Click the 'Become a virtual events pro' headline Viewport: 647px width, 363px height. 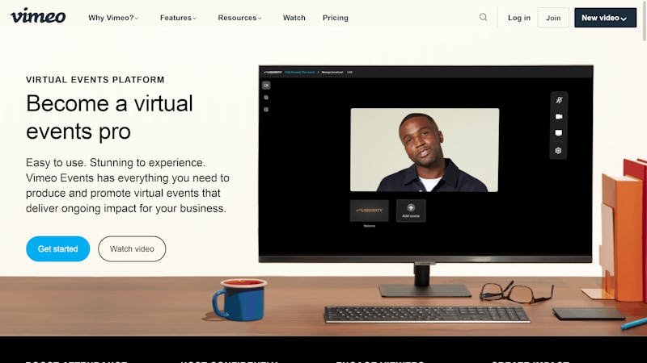pos(109,117)
